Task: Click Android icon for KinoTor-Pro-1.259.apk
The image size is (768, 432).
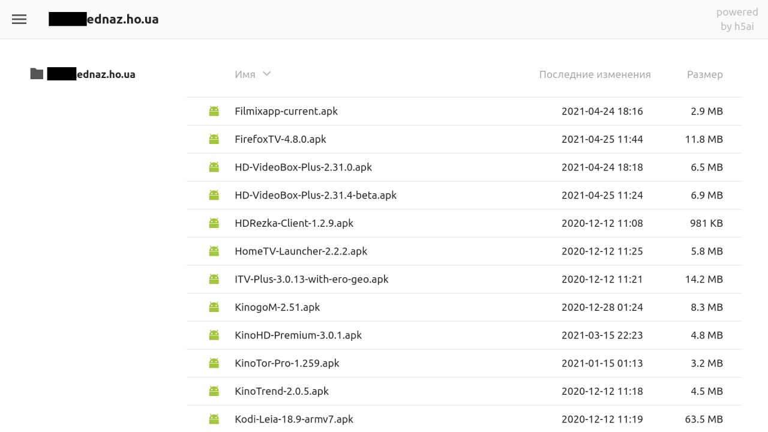Action: pyautogui.click(x=214, y=363)
